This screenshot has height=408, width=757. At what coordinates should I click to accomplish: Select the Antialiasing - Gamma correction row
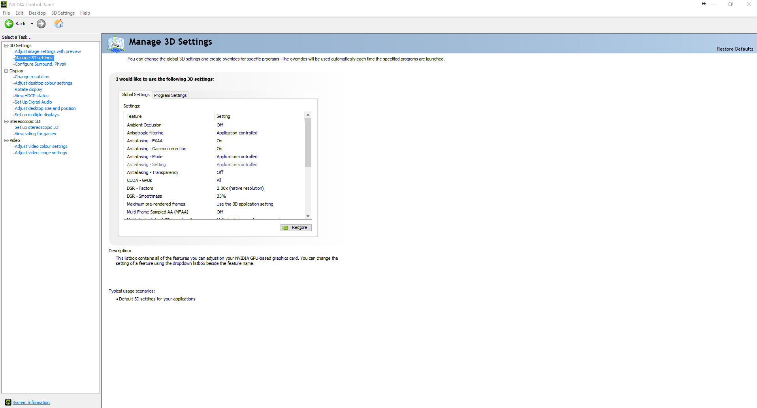[x=215, y=149]
